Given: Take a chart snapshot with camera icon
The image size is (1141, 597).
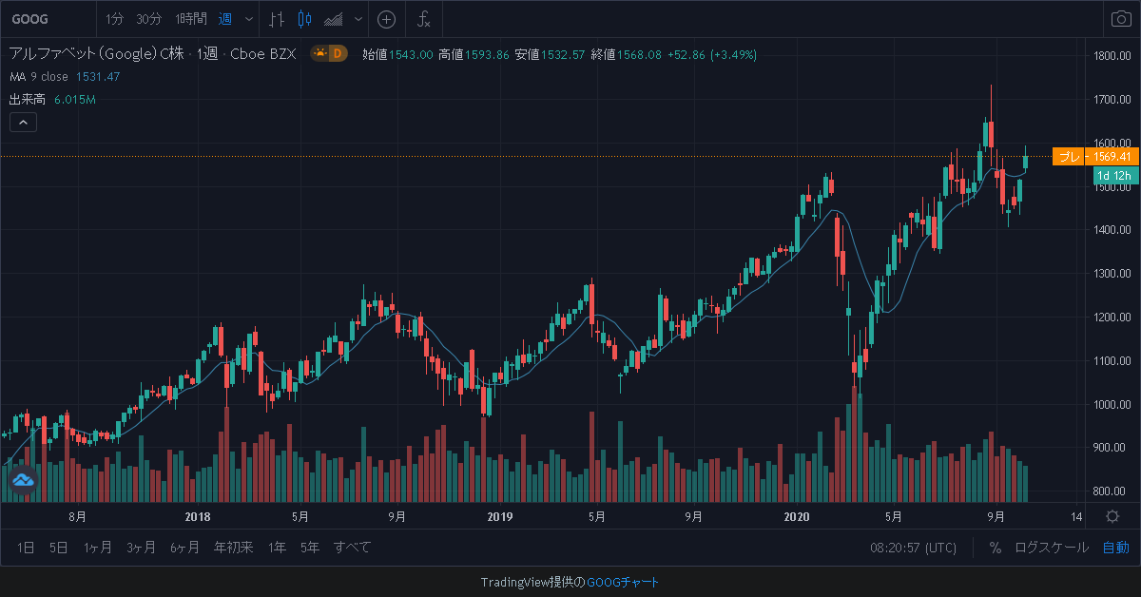Looking at the screenshot, I should click(1122, 19).
